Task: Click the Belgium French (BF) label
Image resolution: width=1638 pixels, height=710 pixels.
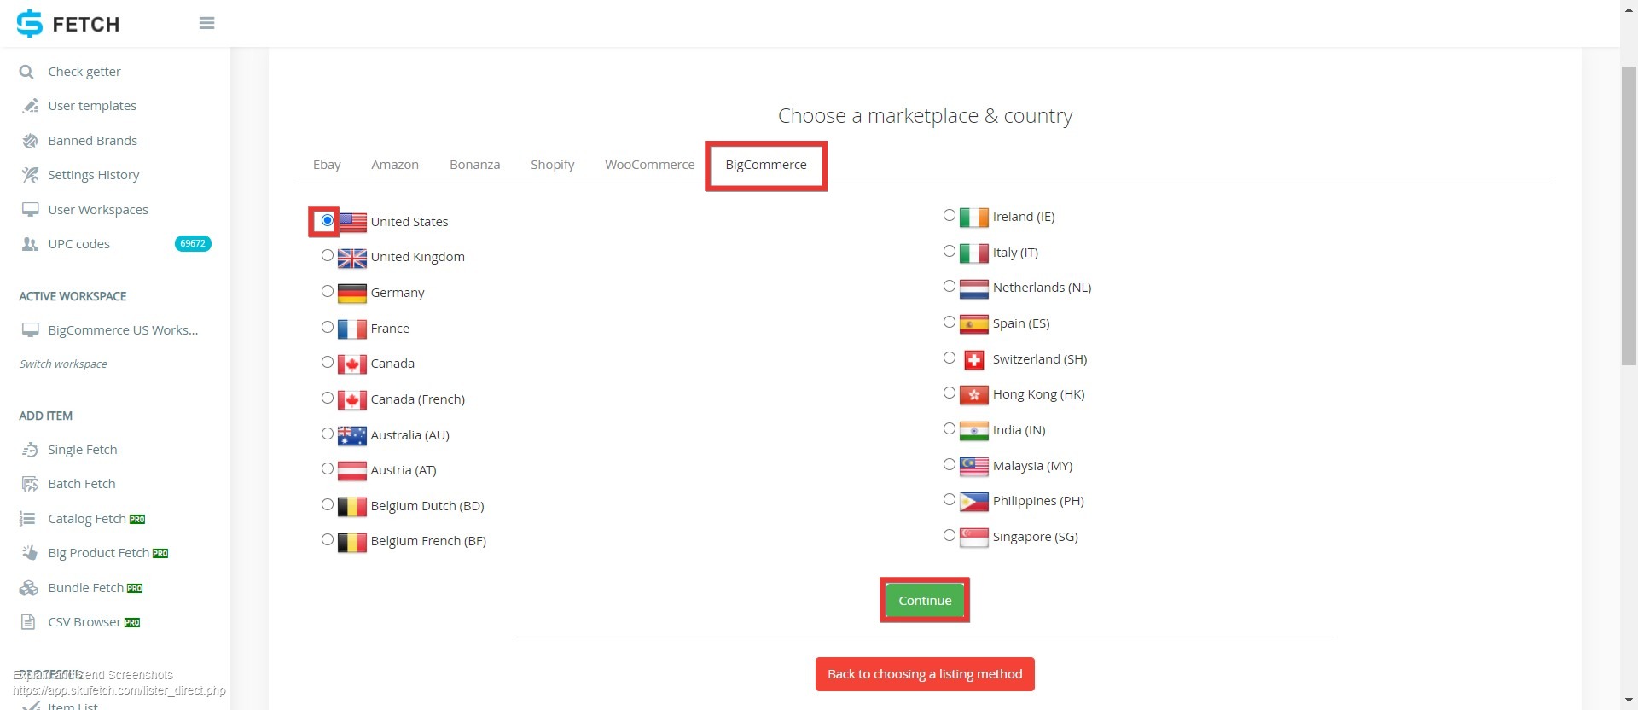Action: tap(428, 541)
